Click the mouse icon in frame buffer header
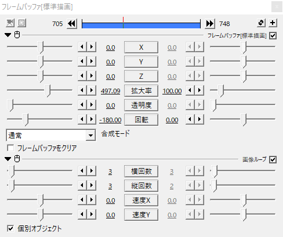283x237 pixels. click(17, 35)
